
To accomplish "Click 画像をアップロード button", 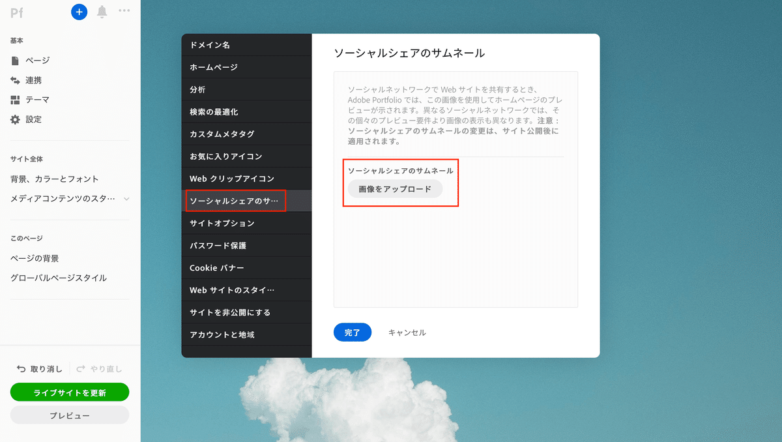I will tap(395, 189).
